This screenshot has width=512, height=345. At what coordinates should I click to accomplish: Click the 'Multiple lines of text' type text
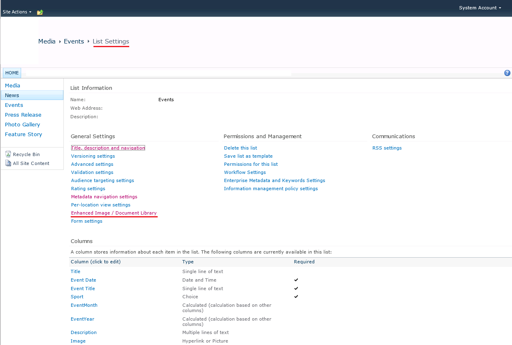click(206, 332)
